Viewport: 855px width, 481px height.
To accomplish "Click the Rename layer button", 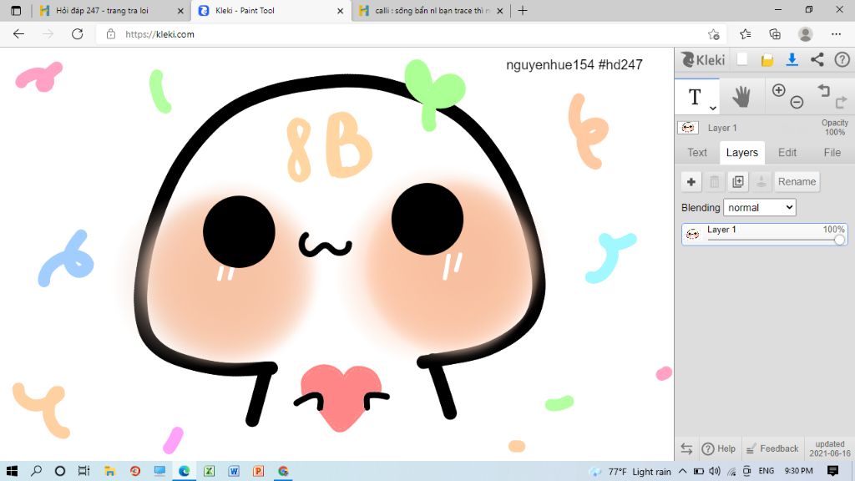I will coord(797,181).
